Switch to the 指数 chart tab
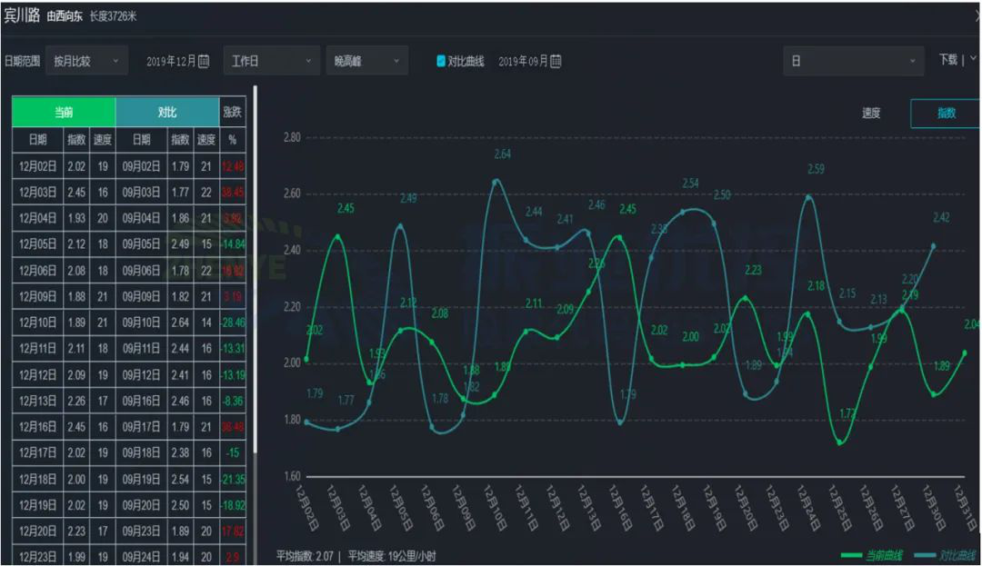 [946, 114]
